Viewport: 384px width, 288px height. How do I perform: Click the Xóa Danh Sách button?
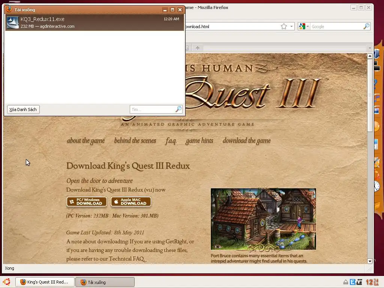(23, 109)
